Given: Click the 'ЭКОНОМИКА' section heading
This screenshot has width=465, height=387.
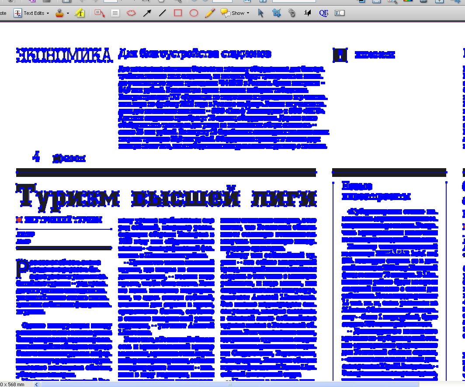Looking at the screenshot, I should (64, 55).
